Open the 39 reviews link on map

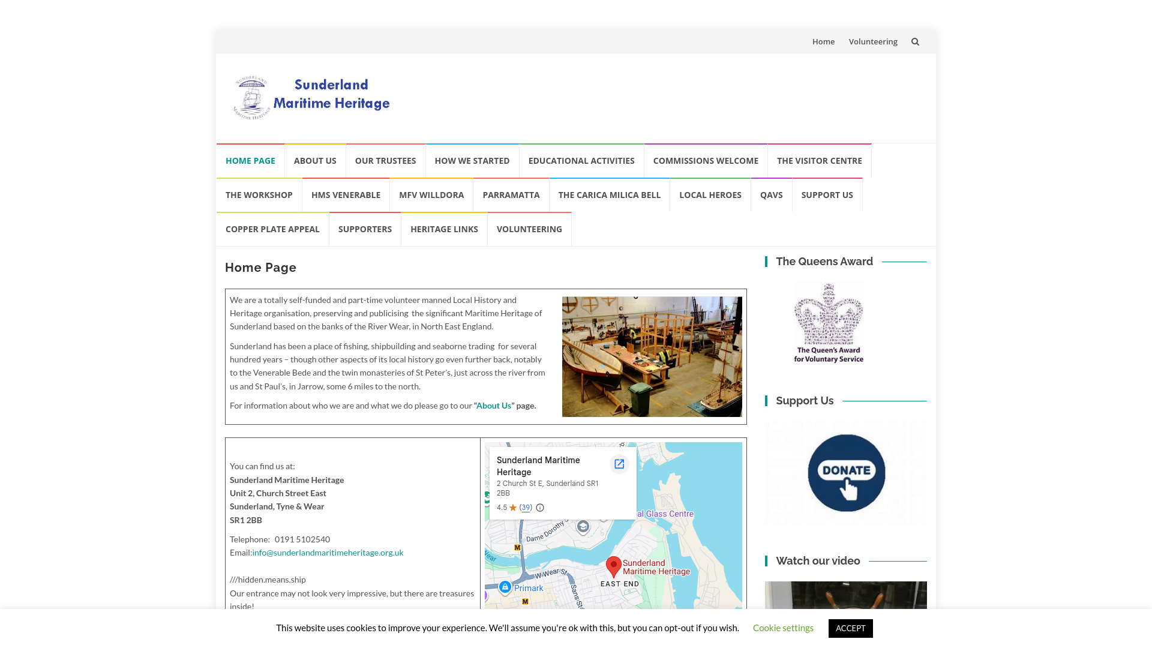tap(526, 508)
